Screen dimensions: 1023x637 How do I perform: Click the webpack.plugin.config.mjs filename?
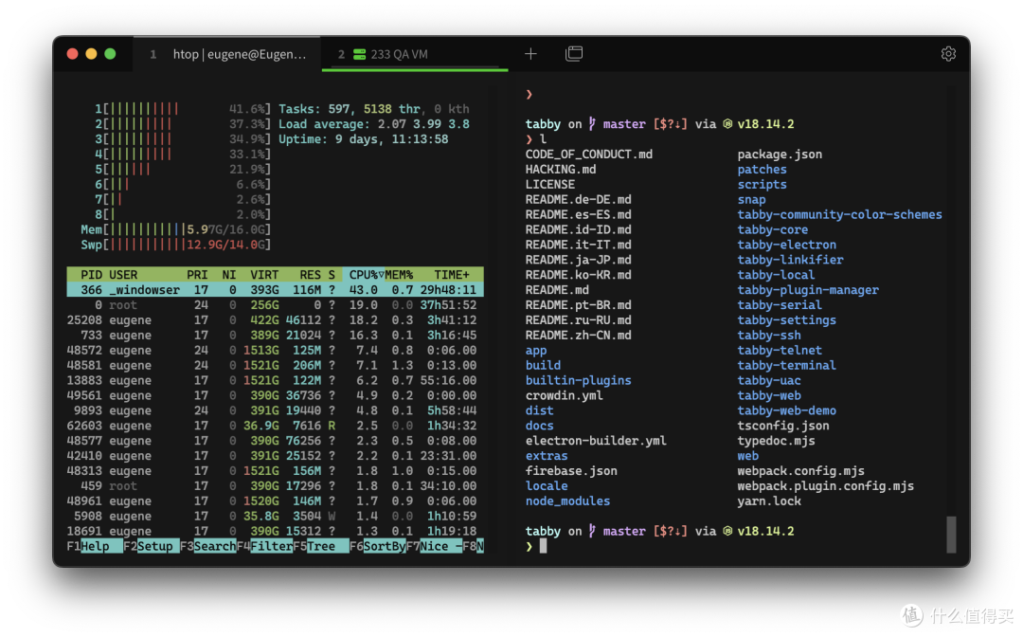pos(825,486)
